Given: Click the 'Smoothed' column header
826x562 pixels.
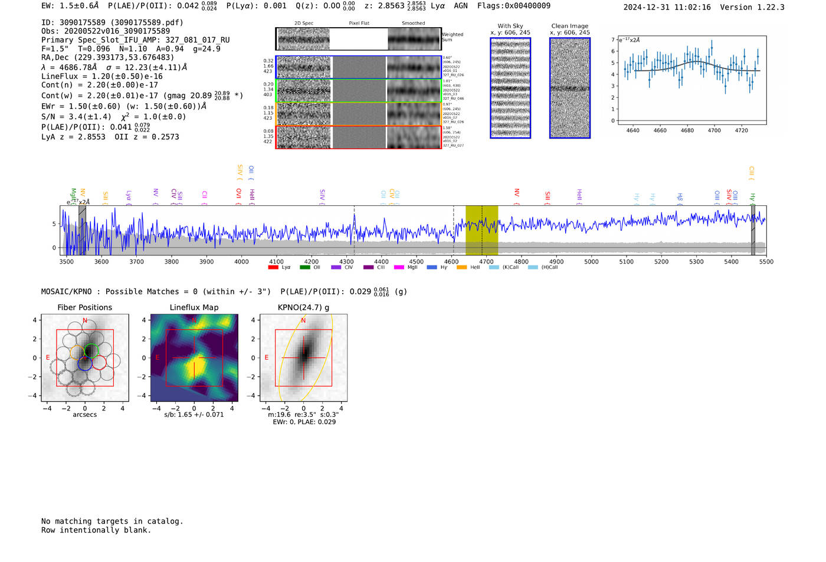Looking at the screenshot, I should [414, 24].
